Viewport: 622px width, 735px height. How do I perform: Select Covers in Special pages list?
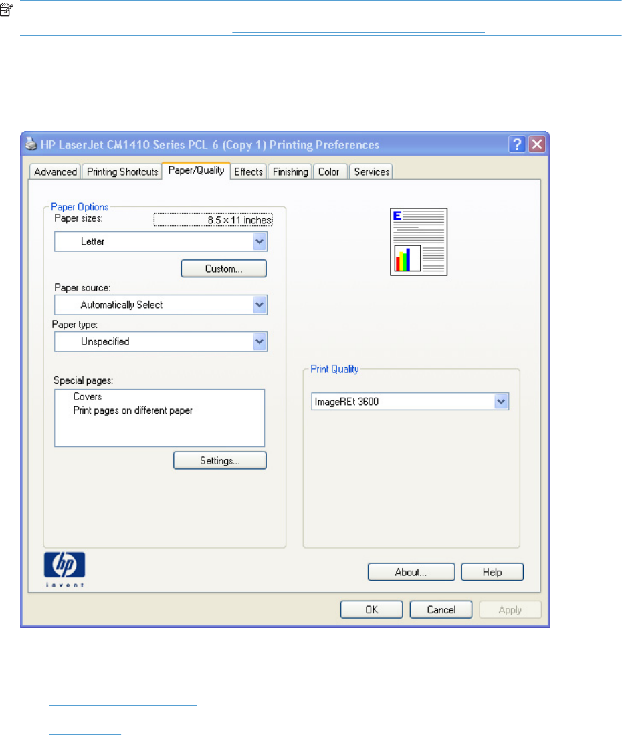[87, 396]
